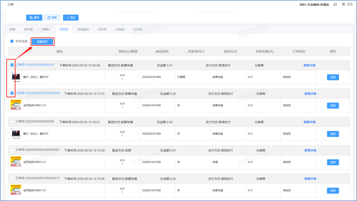Uncheck order GBS20200503246000049 checkbox
Screen dimensions: 357x201
12,93
